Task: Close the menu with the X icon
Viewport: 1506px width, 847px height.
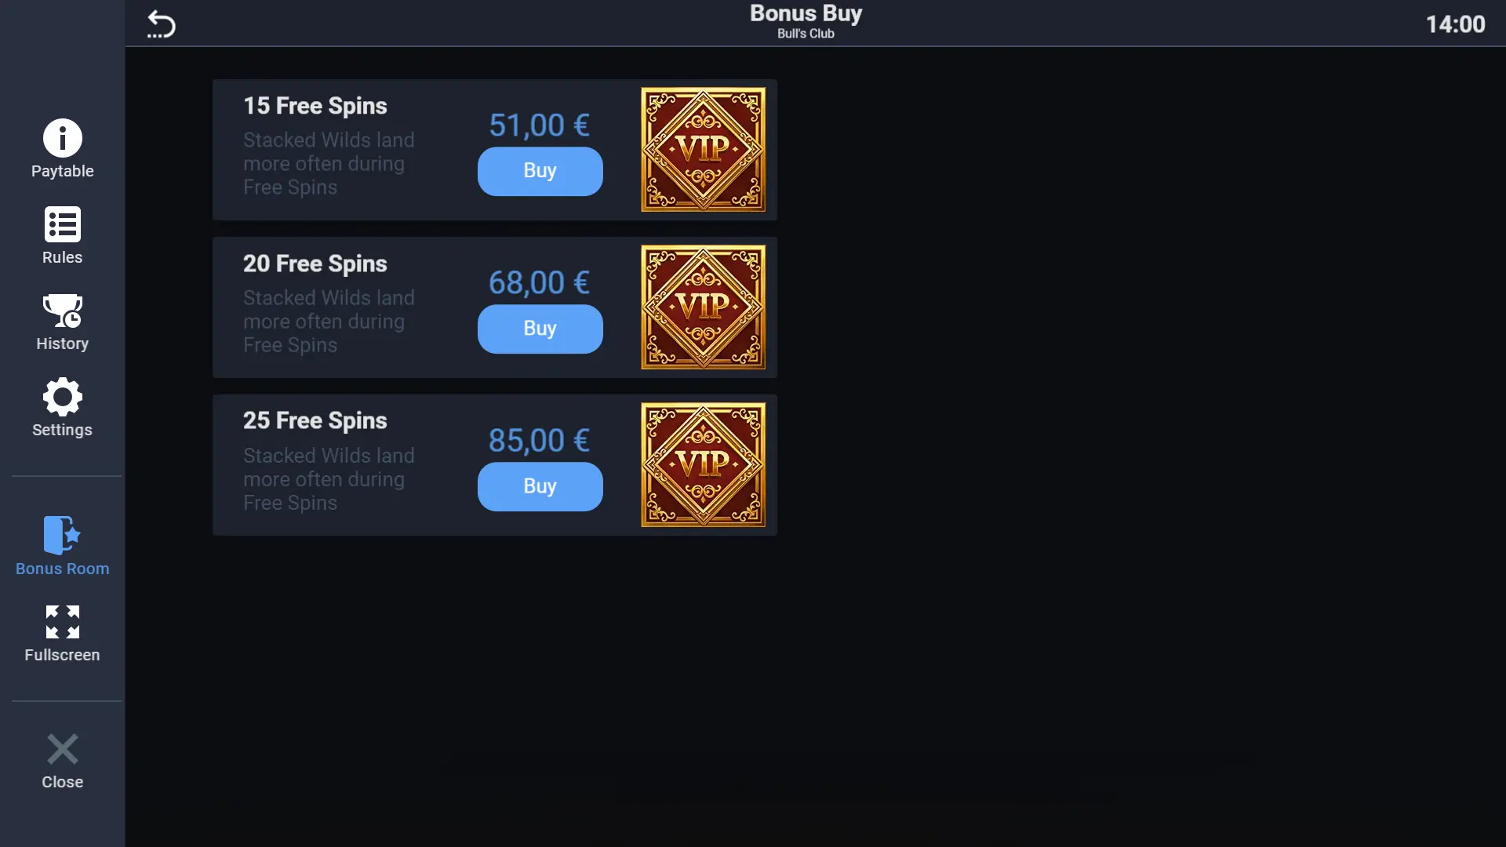Action: click(x=62, y=749)
